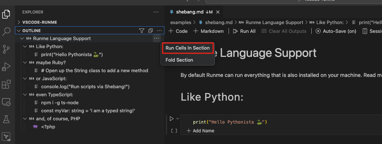Run the Python print cell
Screen dimensions: 382x144
click(x=171, y=118)
